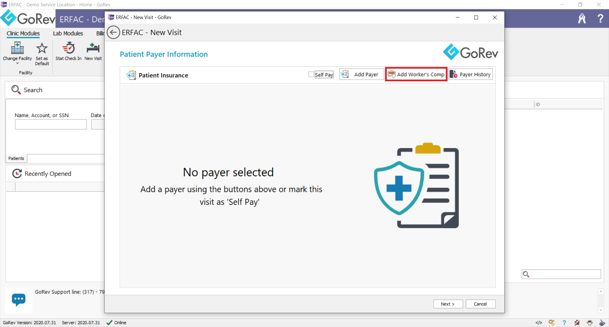Screen dimensions: 609x327
Task: Tick the Self Pay checkbox
Action: 311,74
